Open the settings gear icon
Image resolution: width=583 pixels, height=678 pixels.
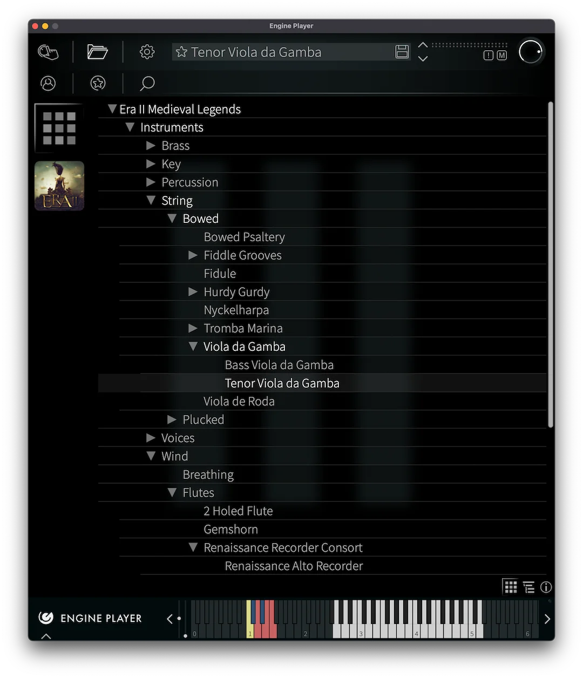[x=147, y=52]
